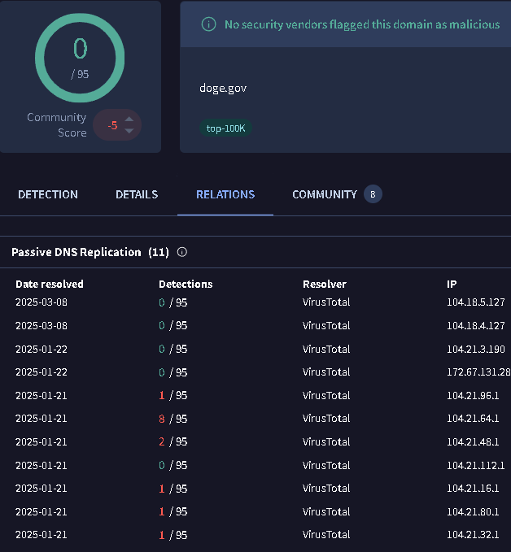Screen dimensions: 511x552
Task: Click the top-100K tag
Action: click(x=225, y=128)
